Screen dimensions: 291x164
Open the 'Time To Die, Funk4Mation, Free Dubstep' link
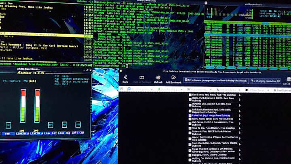point(213,128)
